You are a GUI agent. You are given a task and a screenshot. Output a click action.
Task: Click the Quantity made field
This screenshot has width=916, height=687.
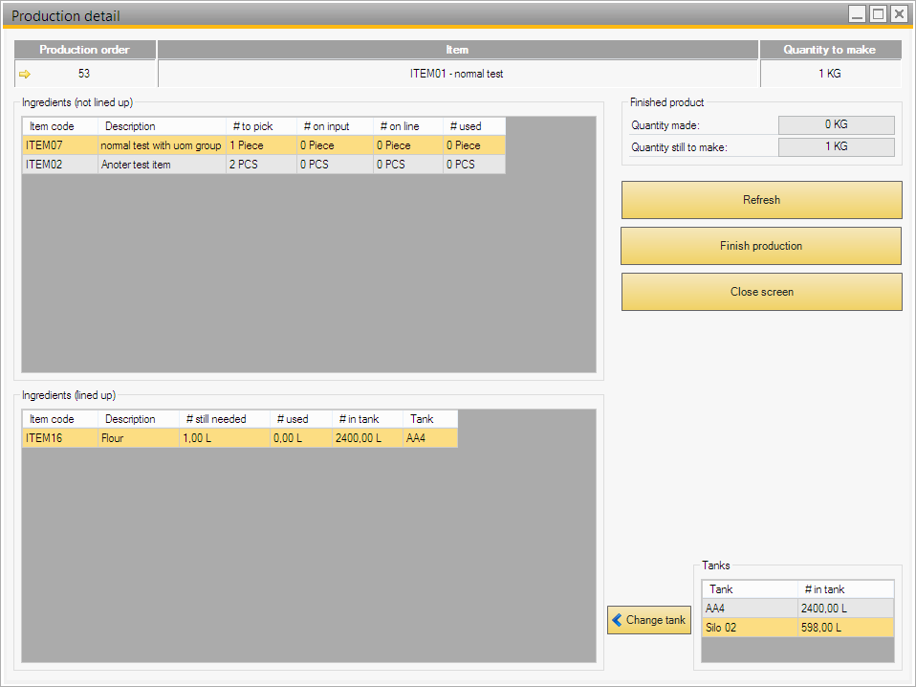836,125
